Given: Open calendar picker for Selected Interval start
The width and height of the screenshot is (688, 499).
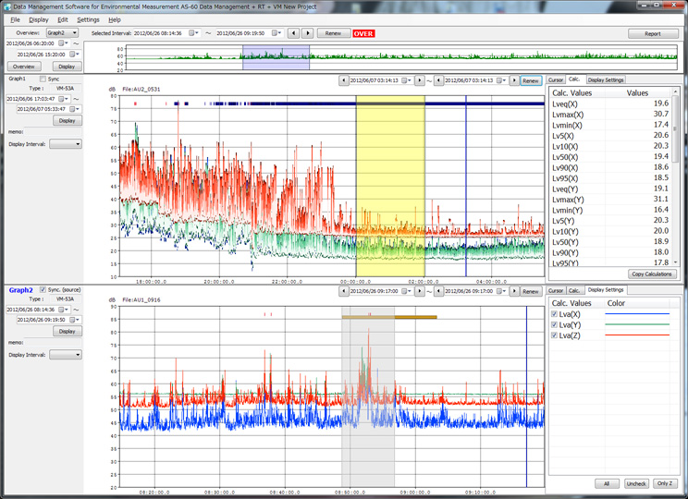Looking at the screenshot, I should click(193, 33).
